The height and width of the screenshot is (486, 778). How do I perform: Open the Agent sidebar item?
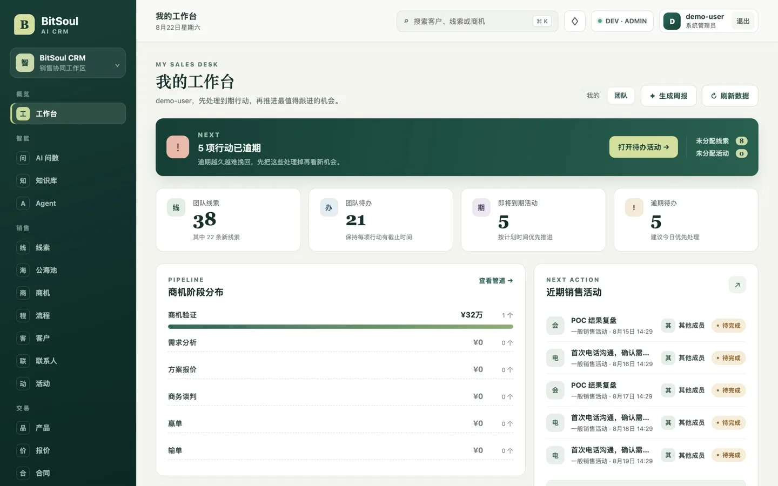coord(68,204)
